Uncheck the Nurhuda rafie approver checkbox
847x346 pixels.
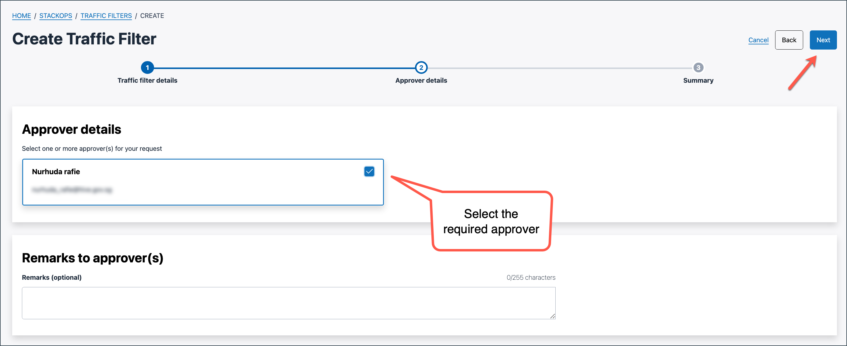point(369,171)
